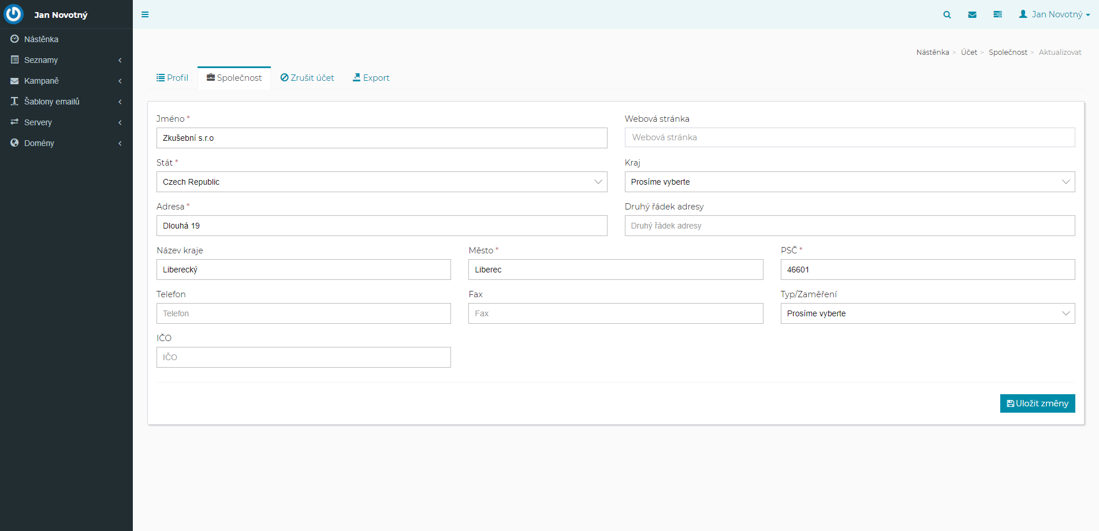1099x531 pixels.
Task: Open messages envelope icon in header
Action: pyautogui.click(x=973, y=14)
